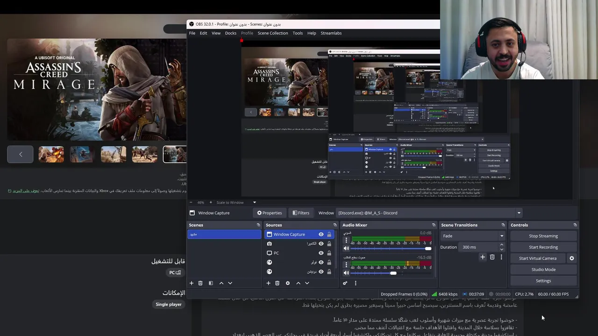Open the Edit menu
The image size is (598, 336).
click(204, 33)
